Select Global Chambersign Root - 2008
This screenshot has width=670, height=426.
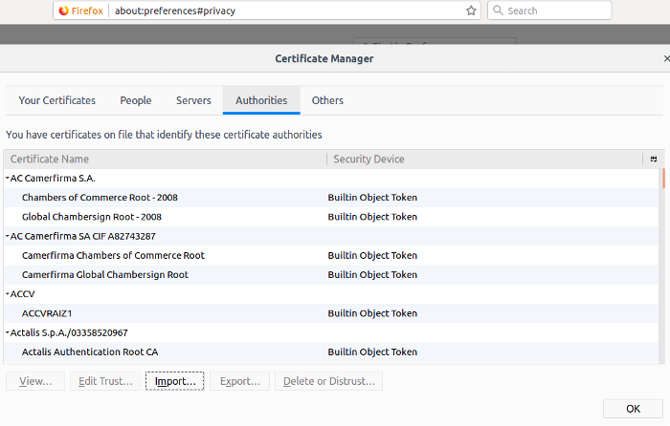[92, 217]
